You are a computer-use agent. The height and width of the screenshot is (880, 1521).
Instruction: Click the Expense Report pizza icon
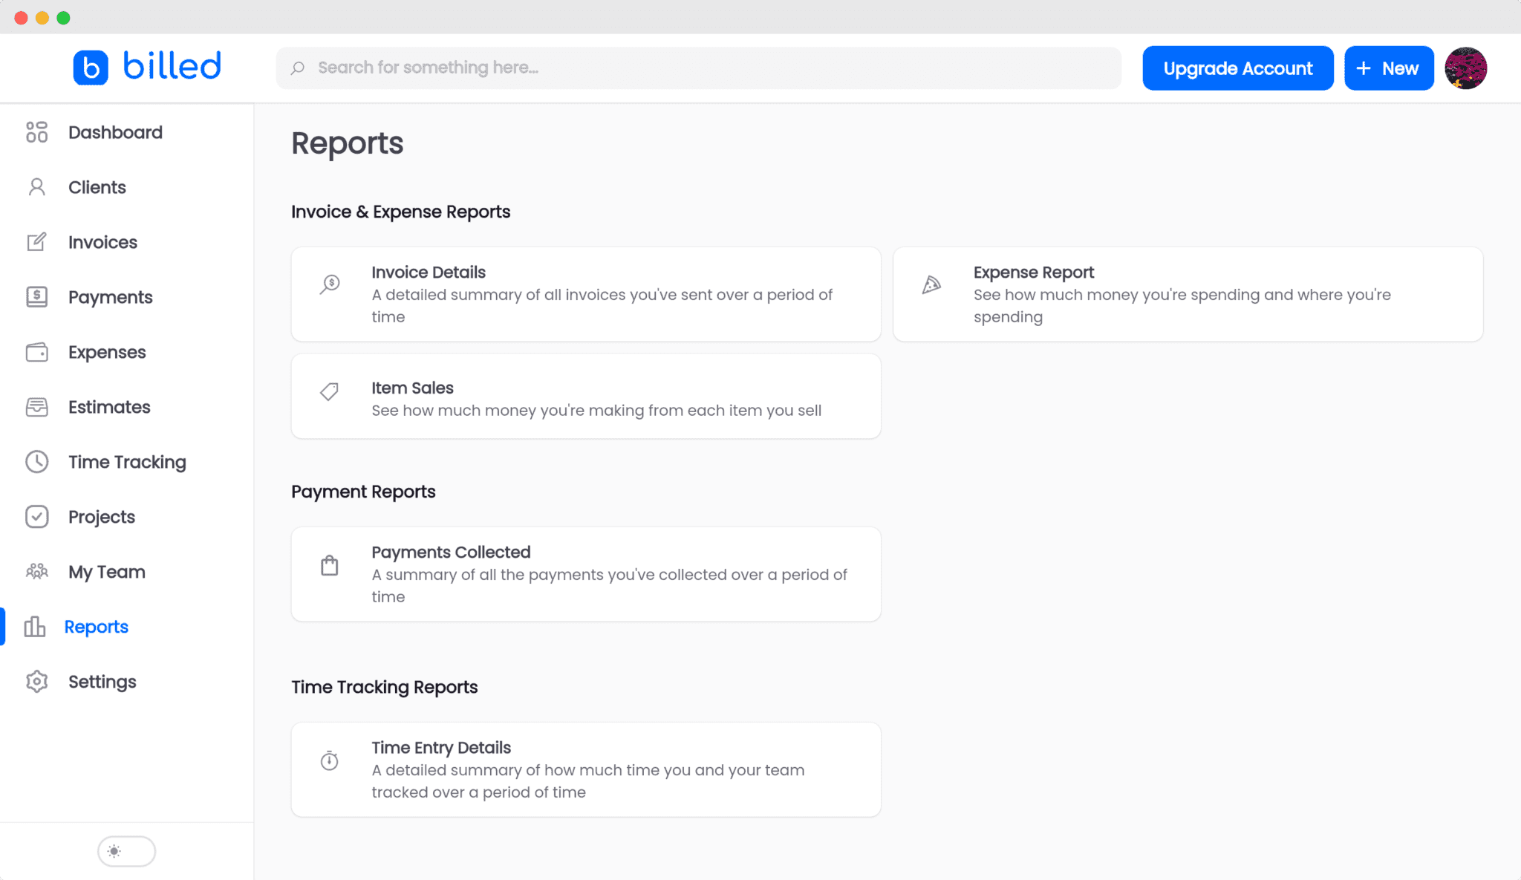931,284
